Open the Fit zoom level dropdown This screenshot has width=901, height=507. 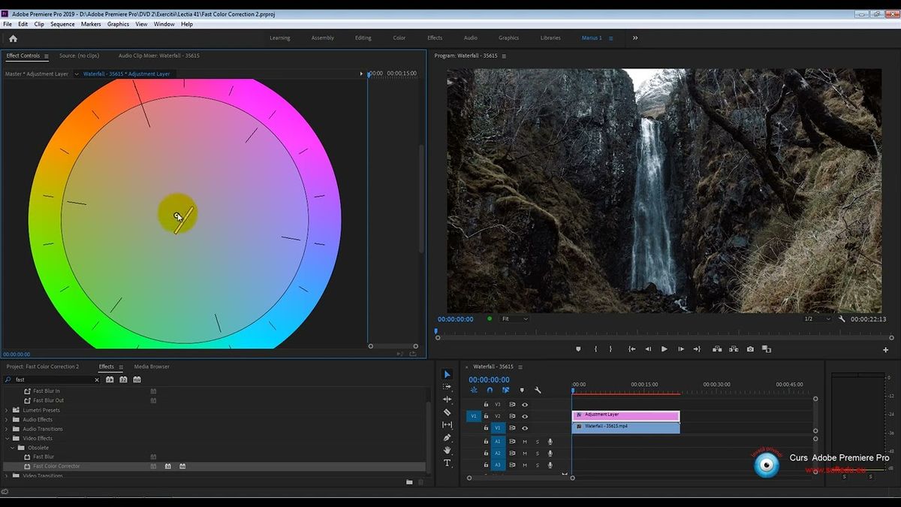pos(514,319)
